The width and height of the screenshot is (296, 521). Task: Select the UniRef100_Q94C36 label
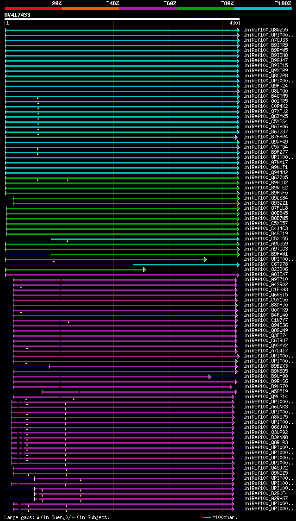(x=265, y=325)
